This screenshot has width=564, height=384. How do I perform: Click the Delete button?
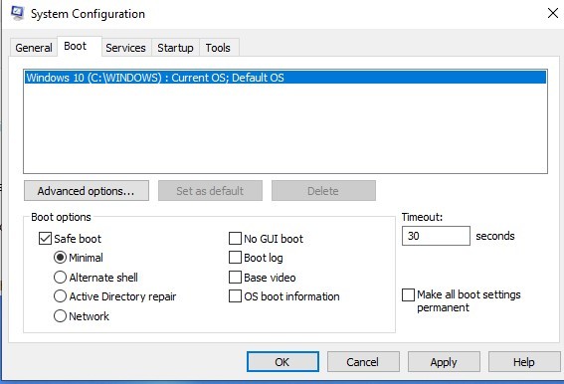(323, 191)
